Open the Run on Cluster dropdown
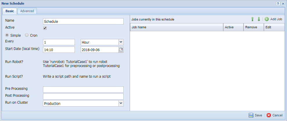This screenshot has height=121, width=287. pyautogui.click(x=121, y=103)
